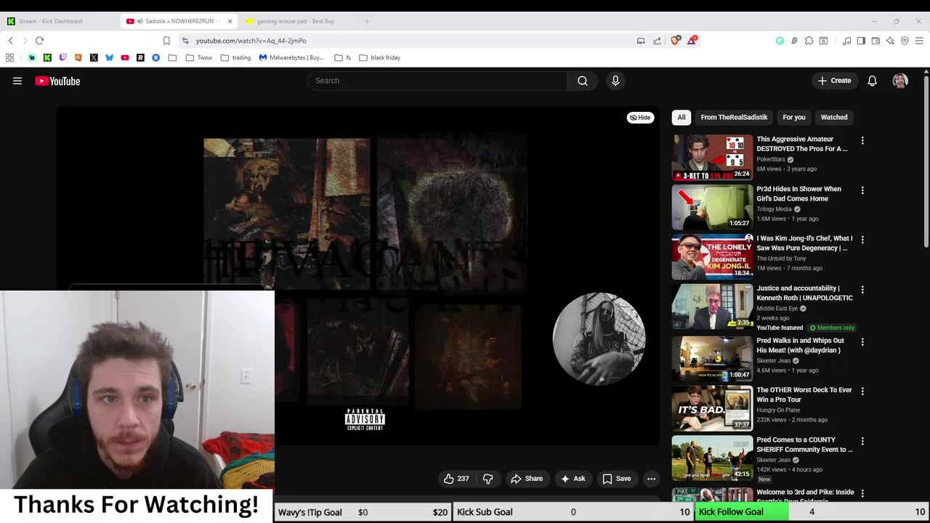Open options for Kim Jong-il's Chef video

click(x=862, y=240)
